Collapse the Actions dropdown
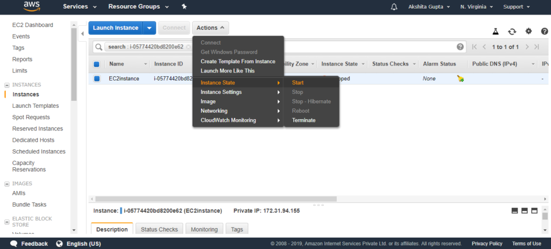The height and width of the screenshot is (249, 551). pyautogui.click(x=211, y=28)
